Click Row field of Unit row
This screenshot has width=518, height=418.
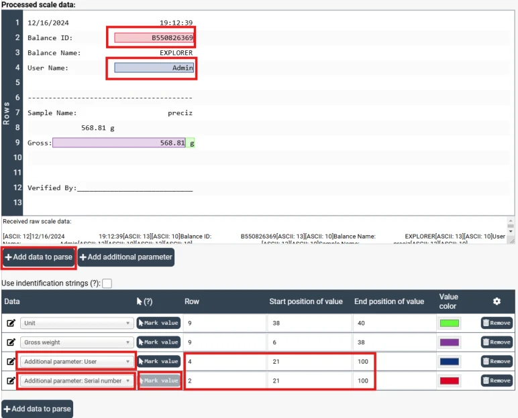[x=225, y=323]
